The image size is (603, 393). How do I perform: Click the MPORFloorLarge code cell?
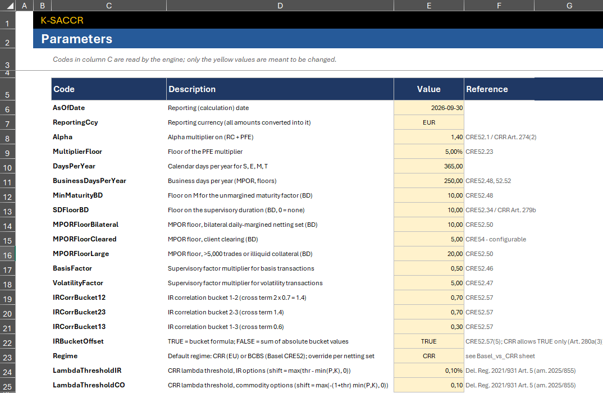click(x=109, y=254)
